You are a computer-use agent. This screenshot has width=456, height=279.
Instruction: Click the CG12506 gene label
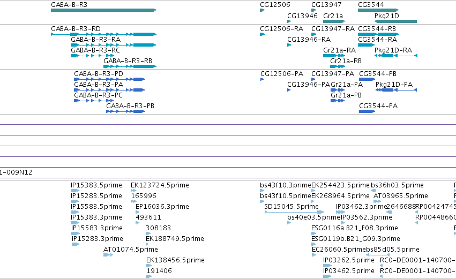coord(275,5)
